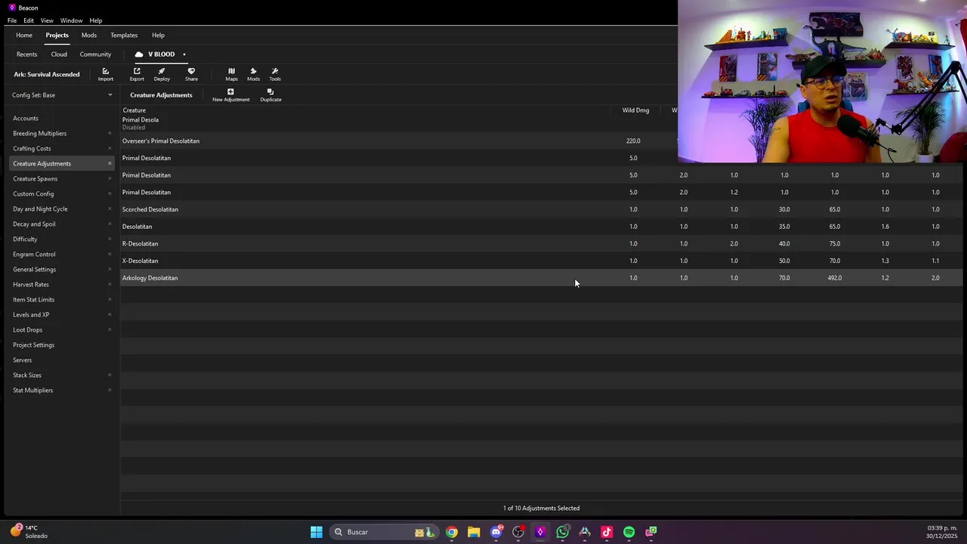967x544 pixels.
Task: Switch to the Projects tab
Action: [x=57, y=36]
